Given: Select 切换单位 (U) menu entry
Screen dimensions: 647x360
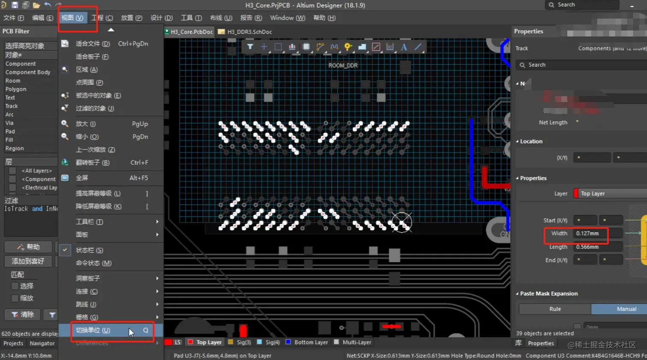Looking at the screenshot, I should [x=110, y=330].
